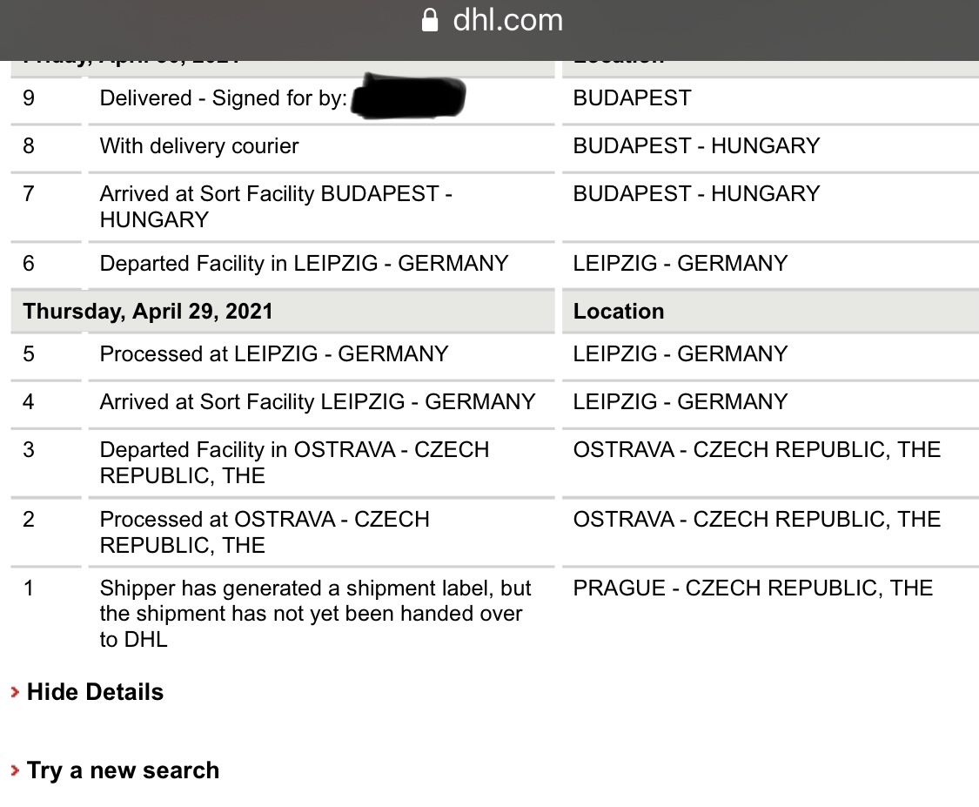Select the Delivered - Signed for by entry
Viewport: 979px width, 807px height.
(x=223, y=98)
